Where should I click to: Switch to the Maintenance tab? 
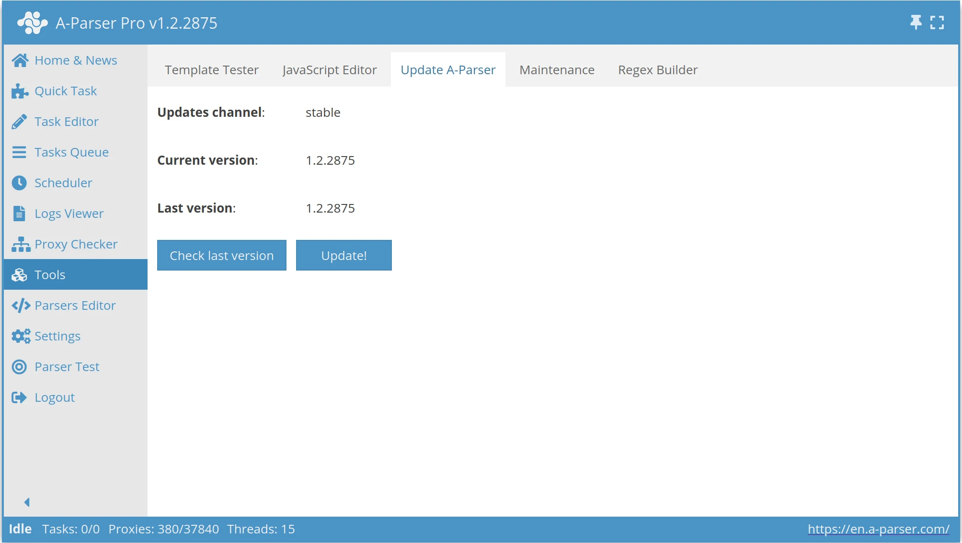(557, 69)
